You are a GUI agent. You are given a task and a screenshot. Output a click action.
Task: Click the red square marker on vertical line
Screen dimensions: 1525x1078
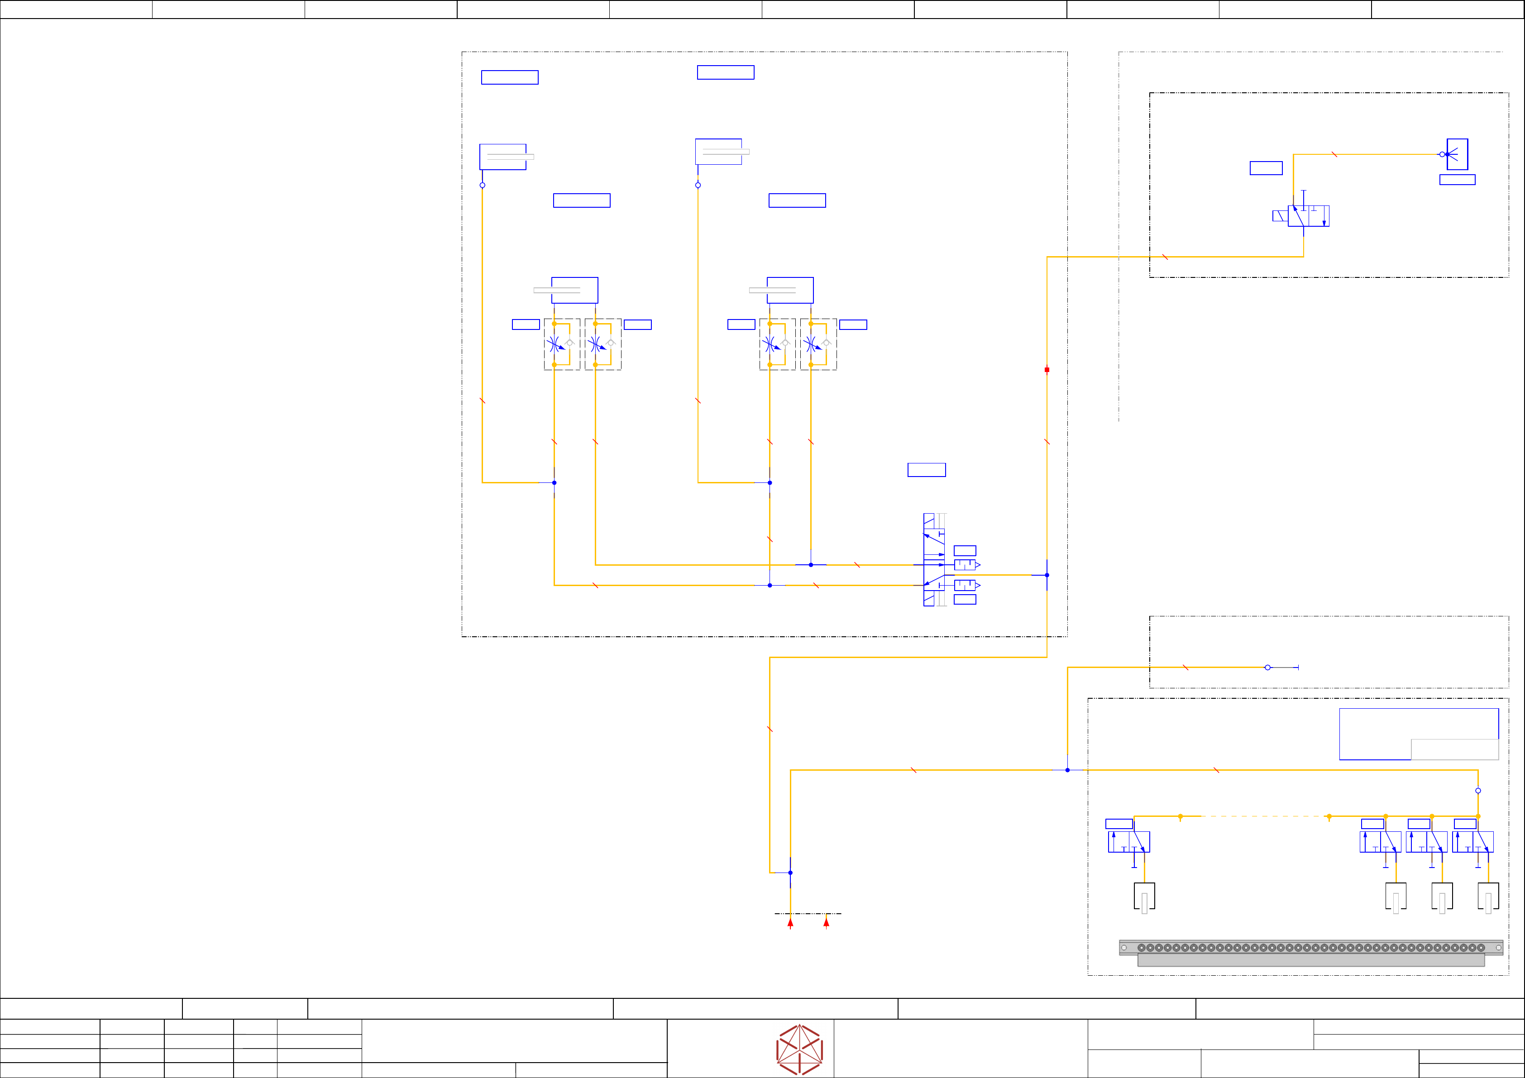coord(1047,369)
